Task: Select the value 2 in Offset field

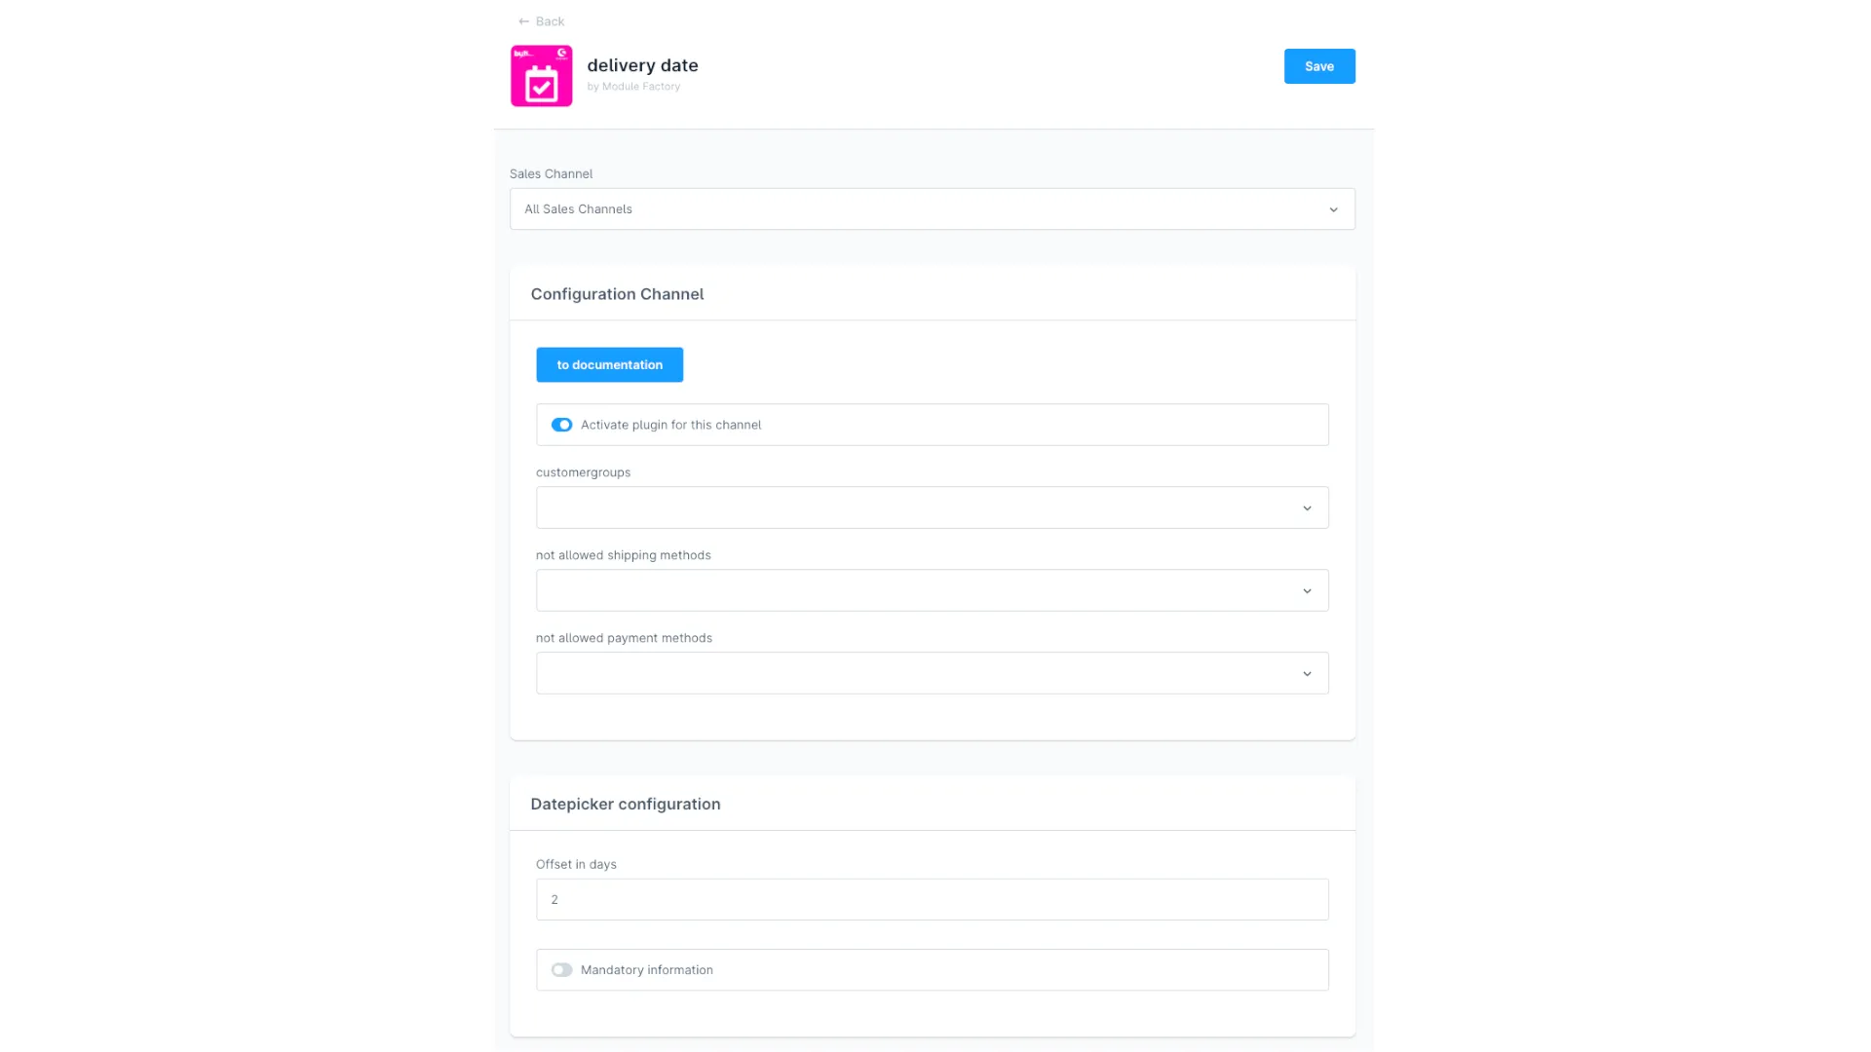Action: 554,899
